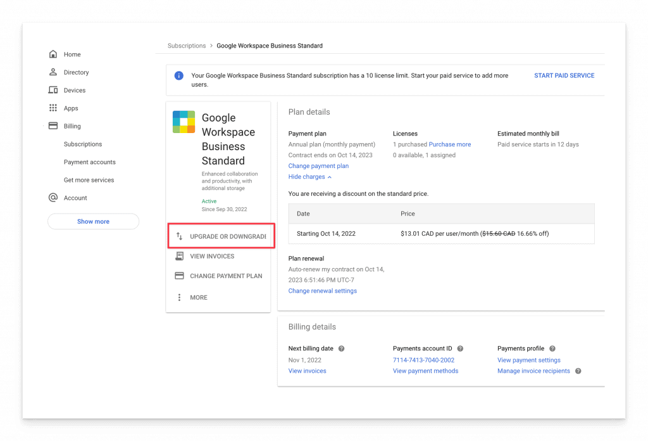Click the Purchase more link
Image resolution: width=648 pixels, height=441 pixels.
point(450,144)
